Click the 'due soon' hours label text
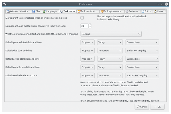171x114 pixels. tap(36, 26)
